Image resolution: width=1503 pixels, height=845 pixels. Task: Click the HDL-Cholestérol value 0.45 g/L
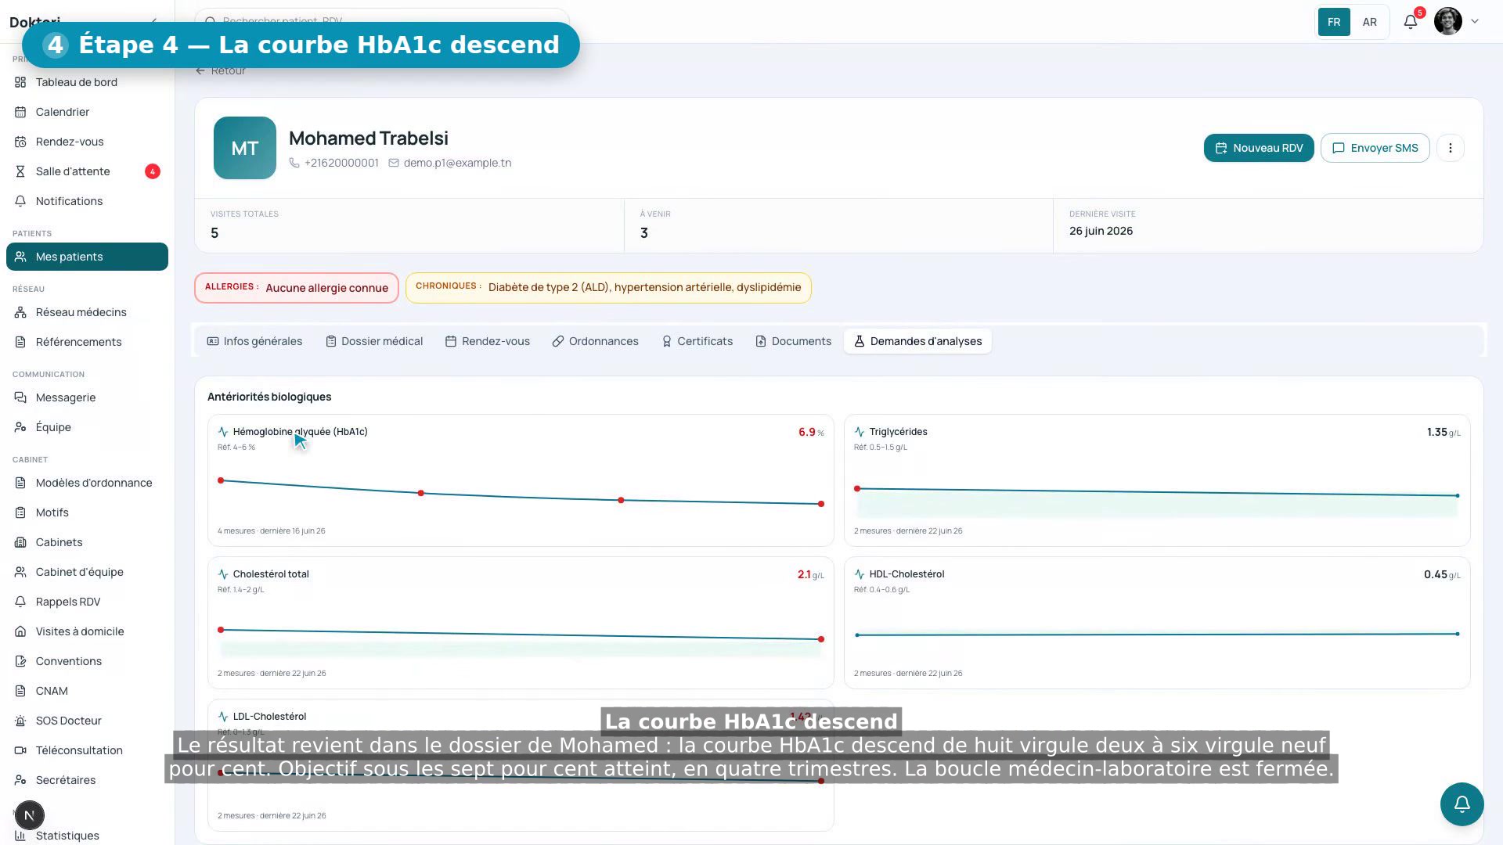click(x=1442, y=574)
